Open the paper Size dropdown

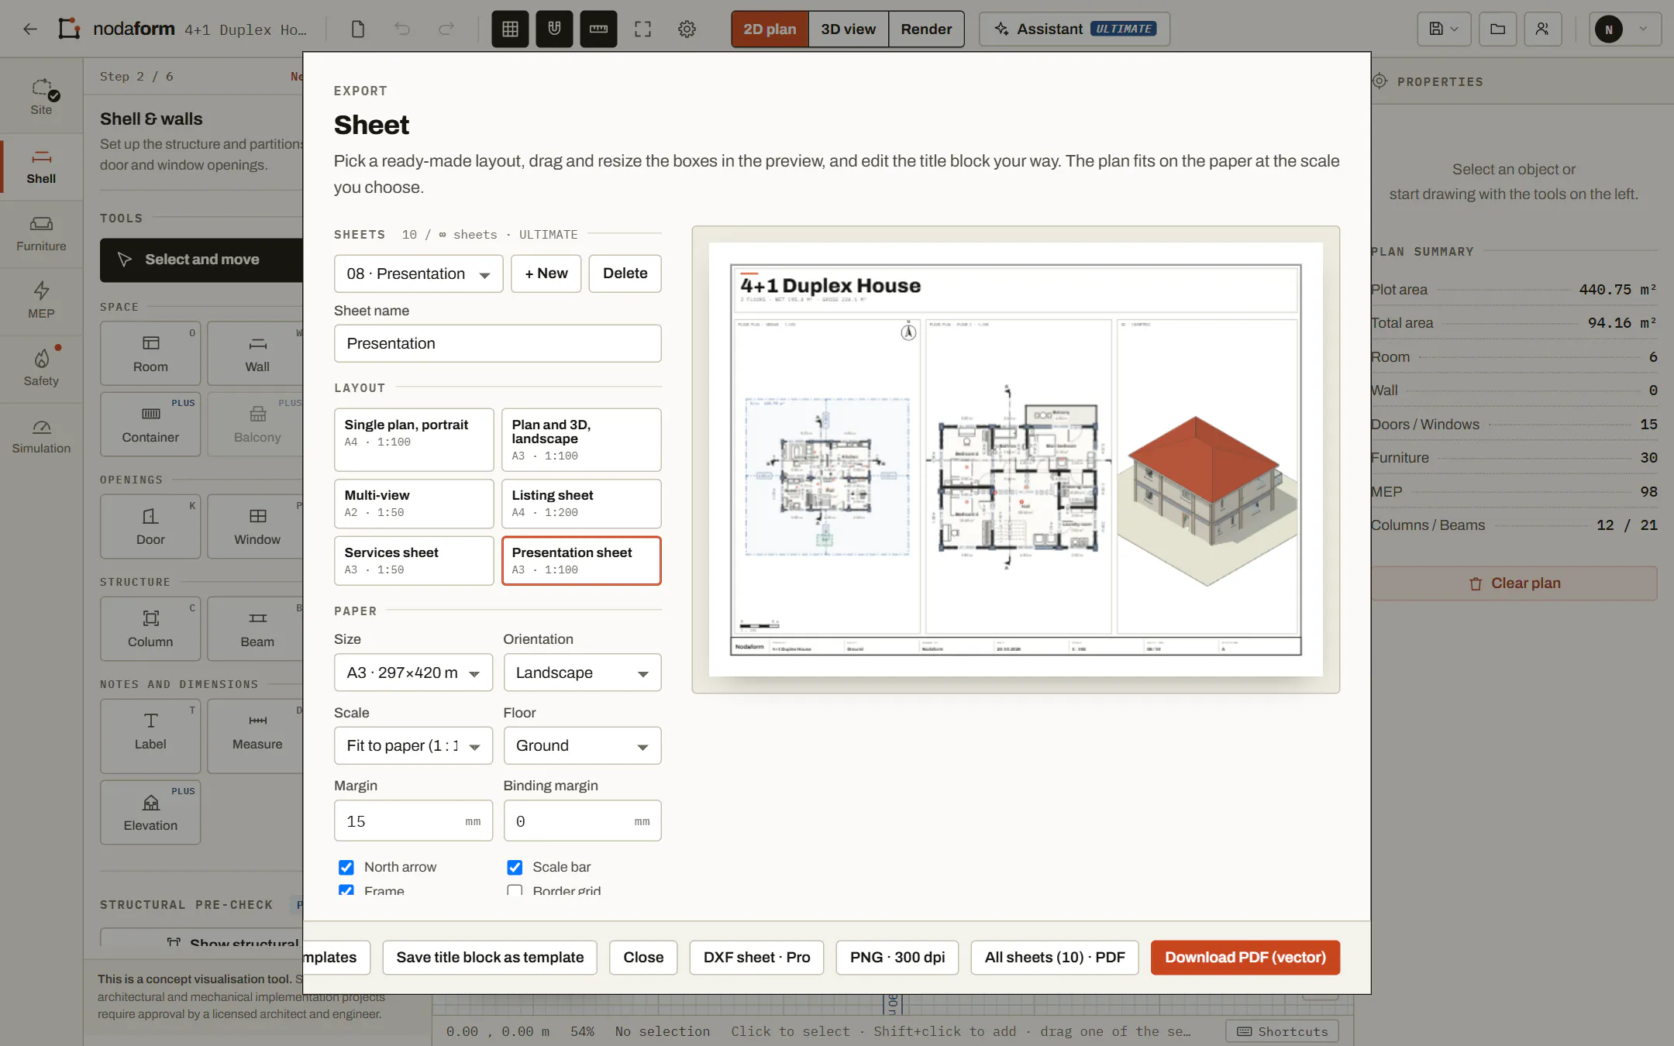pyautogui.click(x=413, y=673)
